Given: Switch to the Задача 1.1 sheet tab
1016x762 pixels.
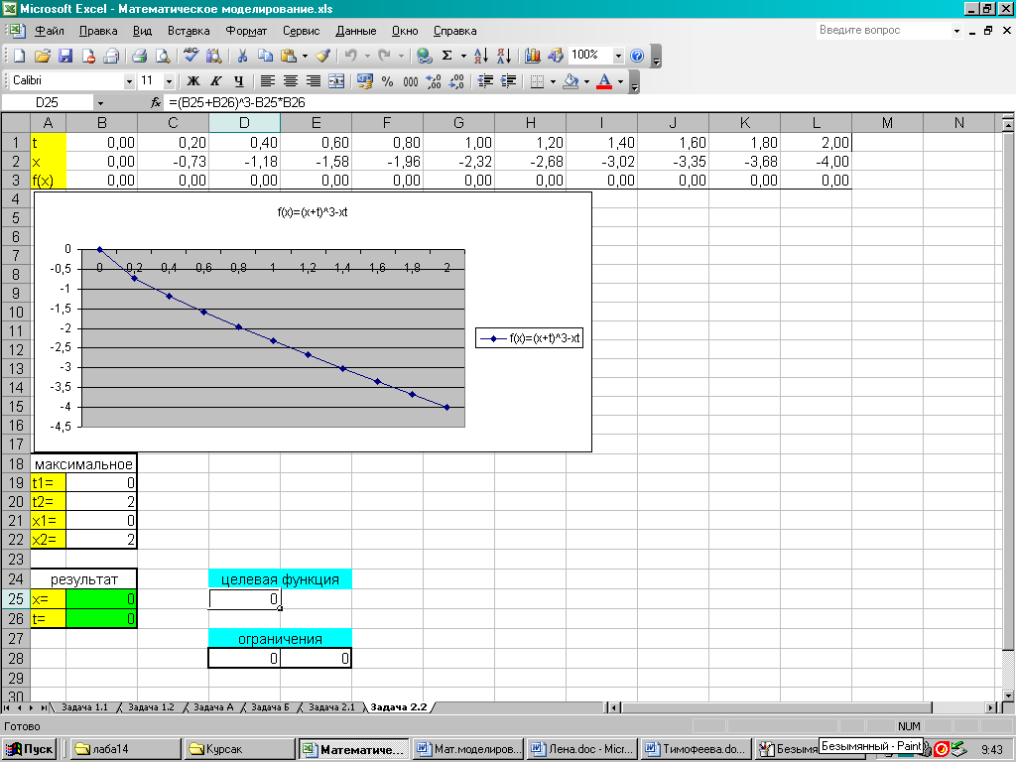Looking at the screenshot, I should click(84, 707).
